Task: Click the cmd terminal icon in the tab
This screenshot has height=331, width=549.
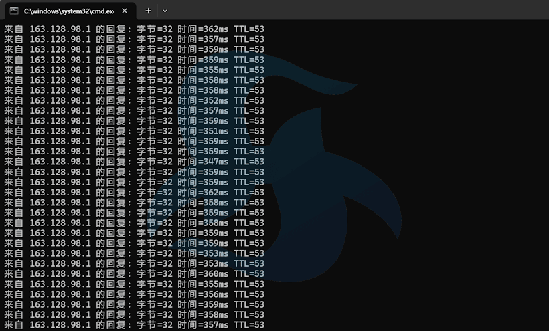Action: click(x=13, y=11)
